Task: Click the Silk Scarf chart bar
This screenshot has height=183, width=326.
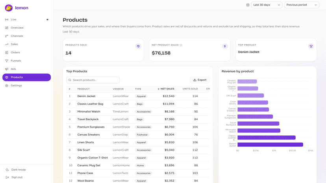Action: (x=251, y=96)
